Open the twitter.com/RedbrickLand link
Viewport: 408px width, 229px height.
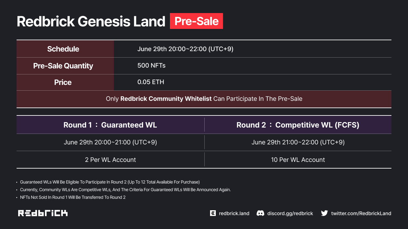[361, 213]
